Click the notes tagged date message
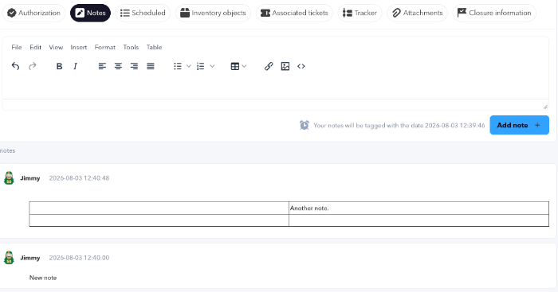 coord(399,126)
